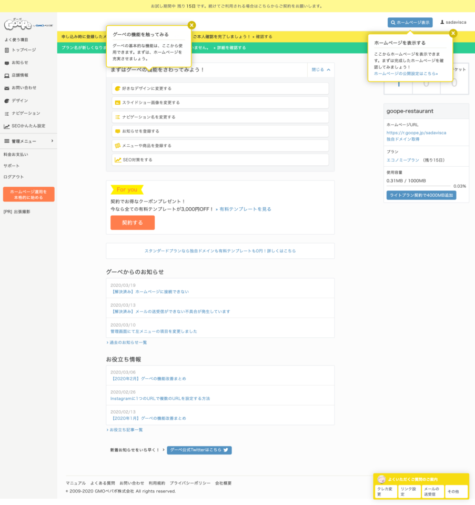Click the trial period notice at top
This screenshot has width=475, height=505.
pos(237,6)
